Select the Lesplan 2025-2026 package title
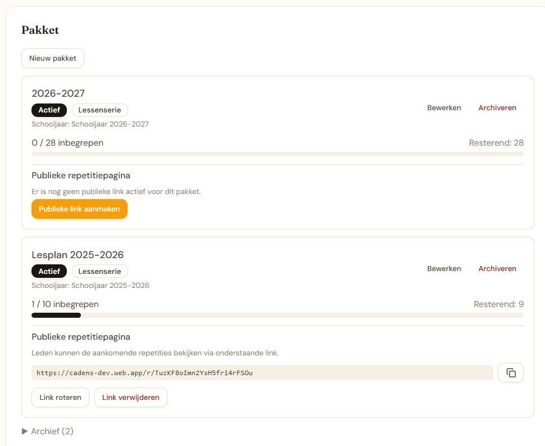The width and height of the screenshot is (545, 446). click(x=78, y=255)
